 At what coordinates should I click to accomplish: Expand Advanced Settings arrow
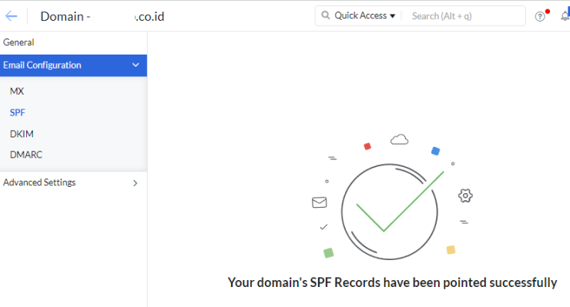coord(136,183)
